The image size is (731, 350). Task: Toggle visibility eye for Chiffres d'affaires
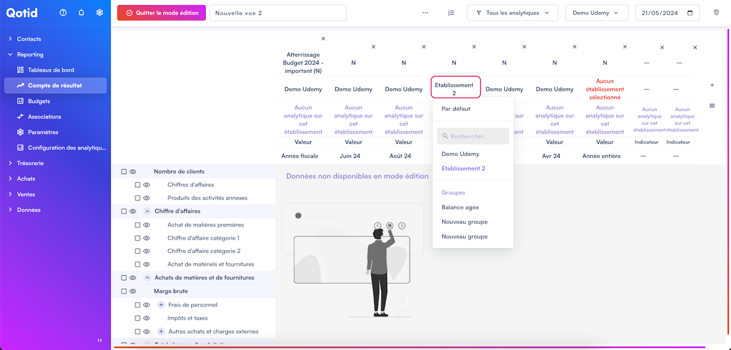(x=146, y=185)
